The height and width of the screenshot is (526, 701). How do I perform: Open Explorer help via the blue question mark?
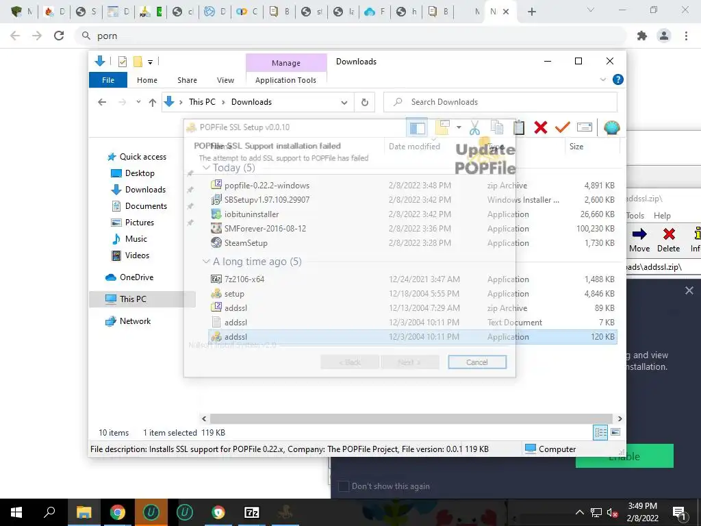coord(618,79)
